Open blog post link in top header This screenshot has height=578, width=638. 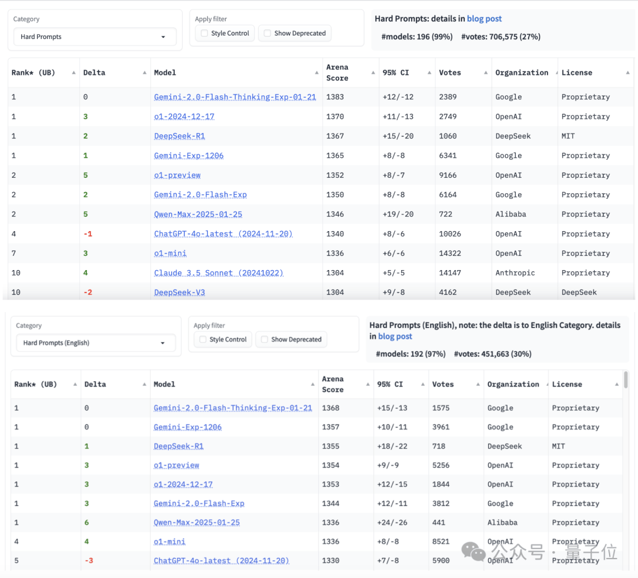(484, 19)
